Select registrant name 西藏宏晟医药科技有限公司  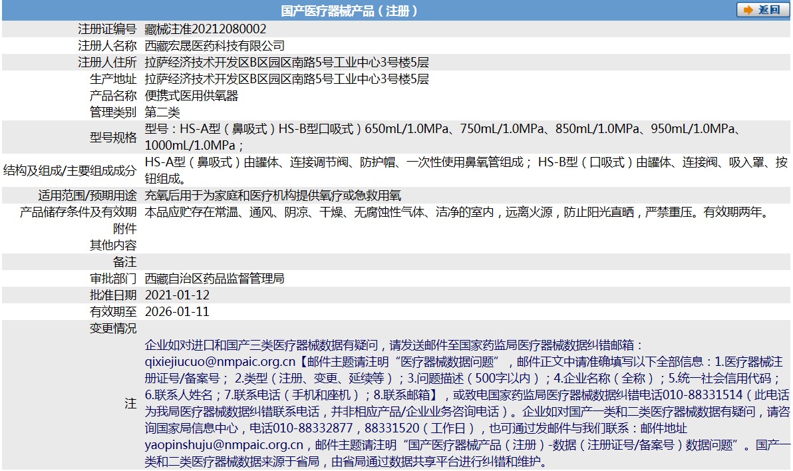click(214, 46)
